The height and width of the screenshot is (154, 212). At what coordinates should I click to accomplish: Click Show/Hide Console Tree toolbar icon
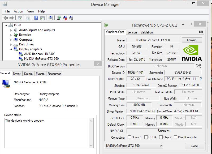tap(20, 18)
